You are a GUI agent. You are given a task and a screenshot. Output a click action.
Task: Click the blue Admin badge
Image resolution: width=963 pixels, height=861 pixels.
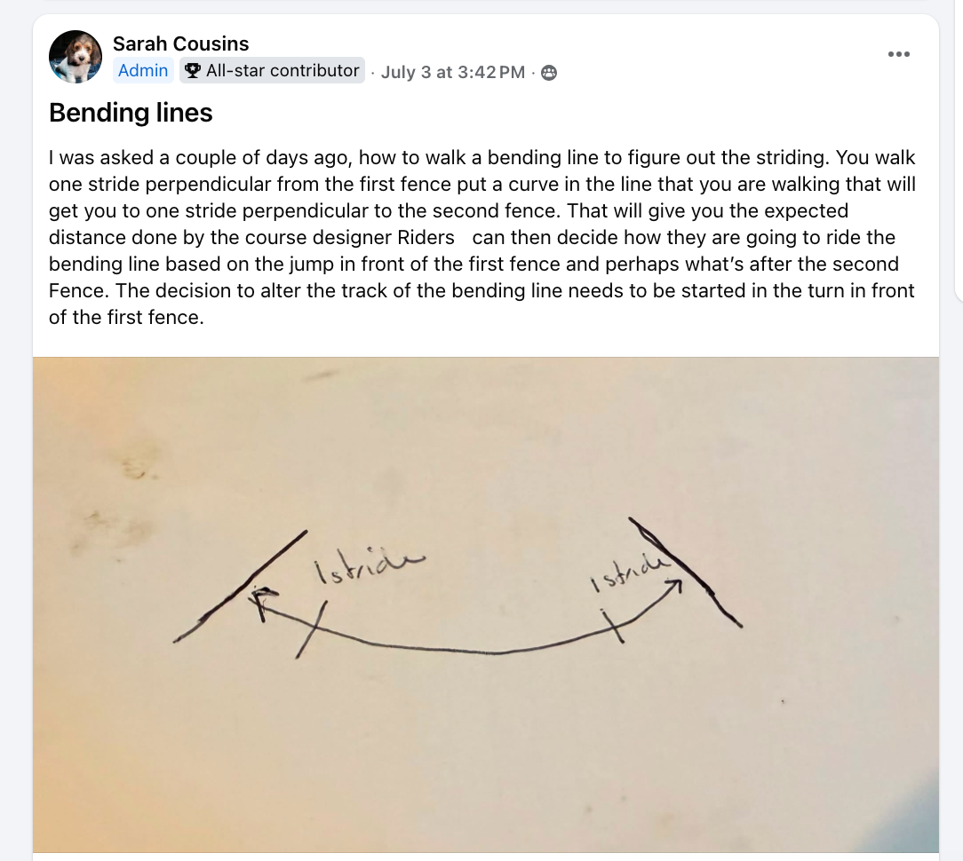pyautogui.click(x=143, y=71)
